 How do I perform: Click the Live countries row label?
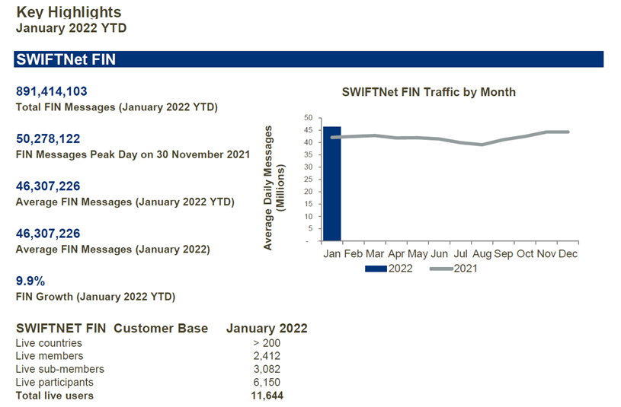tap(49, 343)
